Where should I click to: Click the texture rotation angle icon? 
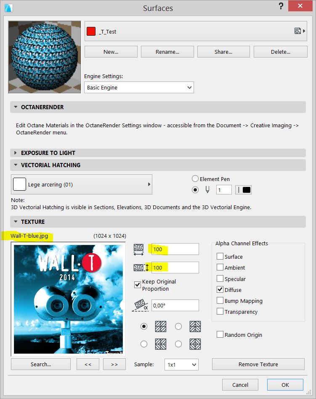(141, 305)
